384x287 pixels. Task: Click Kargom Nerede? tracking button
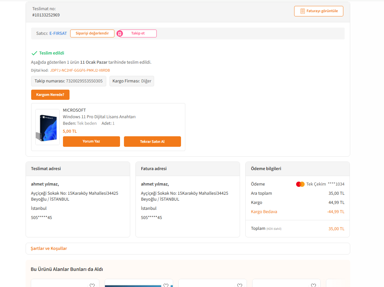point(50,95)
